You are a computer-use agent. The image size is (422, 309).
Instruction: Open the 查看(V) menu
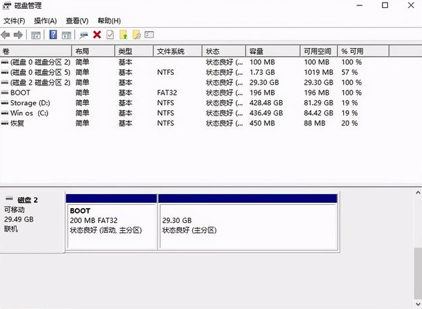click(77, 21)
